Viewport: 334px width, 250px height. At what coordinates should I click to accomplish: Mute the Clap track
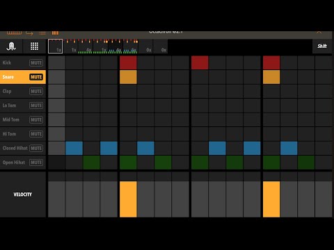(36, 91)
